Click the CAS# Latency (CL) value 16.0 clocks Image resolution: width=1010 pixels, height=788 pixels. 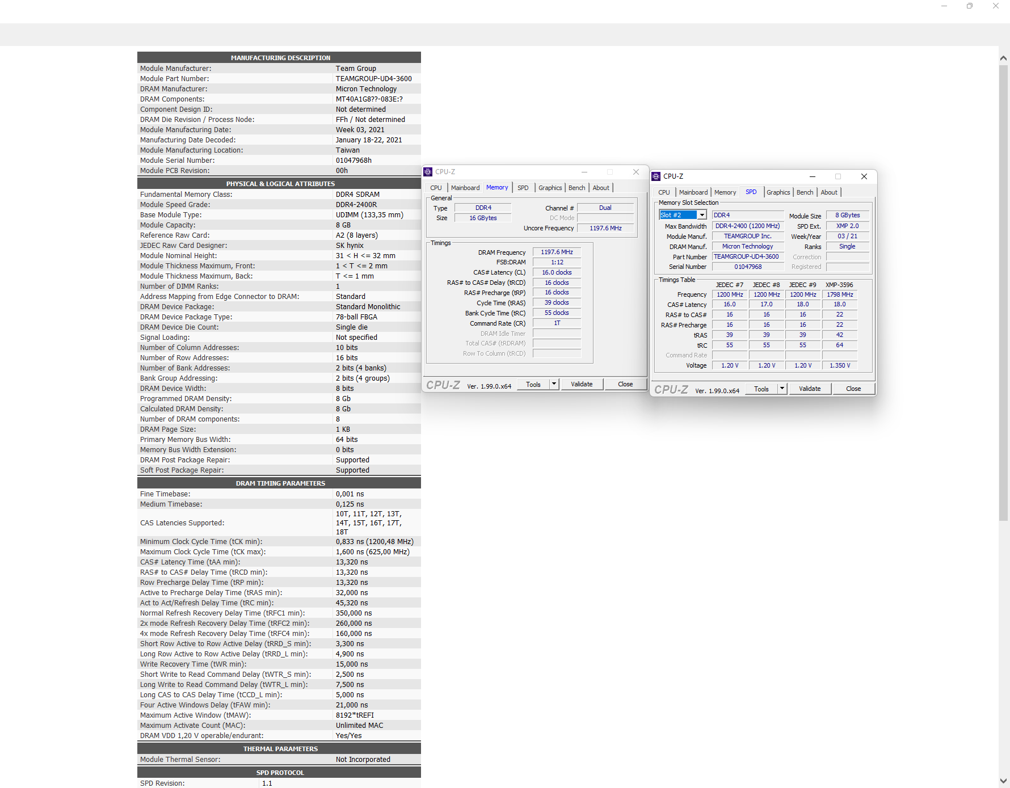557,272
